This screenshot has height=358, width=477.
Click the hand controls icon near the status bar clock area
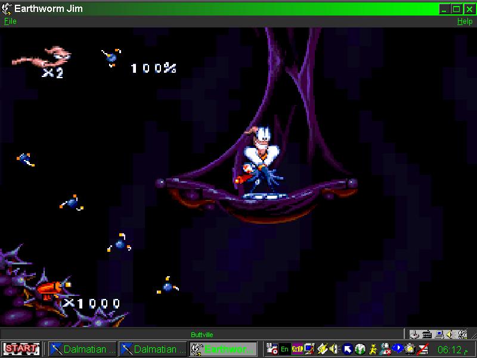[461, 335]
